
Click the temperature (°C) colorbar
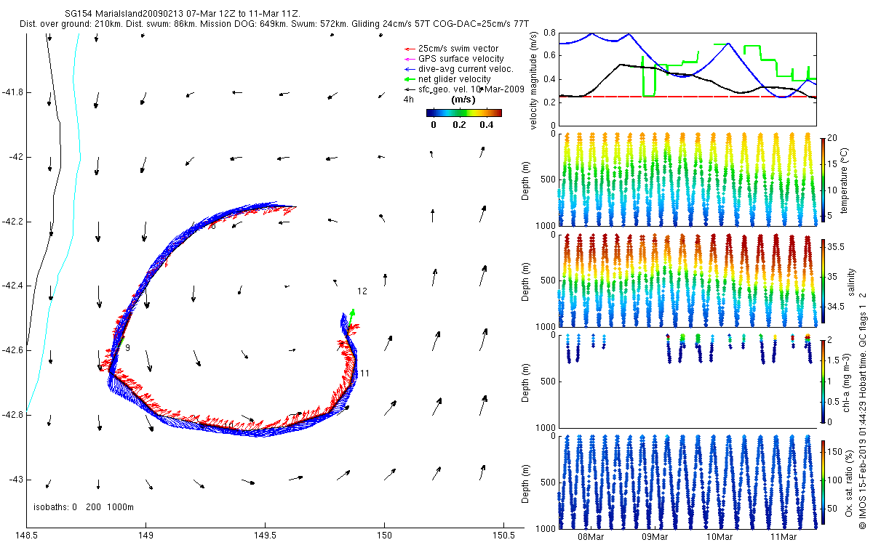824,179
